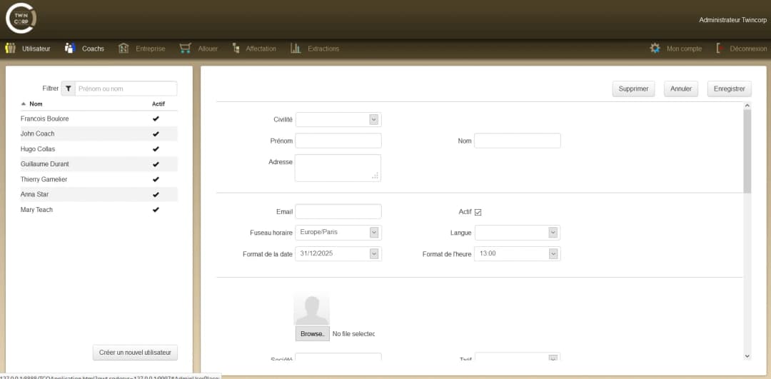Screen dimensions: 771x379
Task: Toggle the Actif checkbox in form
Action: 478,212
